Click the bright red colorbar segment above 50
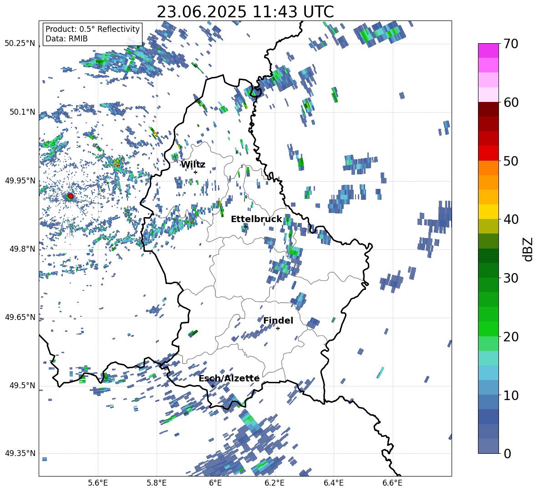The image size is (539, 492). (488, 153)
